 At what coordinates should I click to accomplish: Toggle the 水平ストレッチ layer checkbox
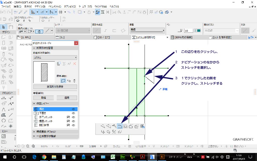(x=68, y=117)
